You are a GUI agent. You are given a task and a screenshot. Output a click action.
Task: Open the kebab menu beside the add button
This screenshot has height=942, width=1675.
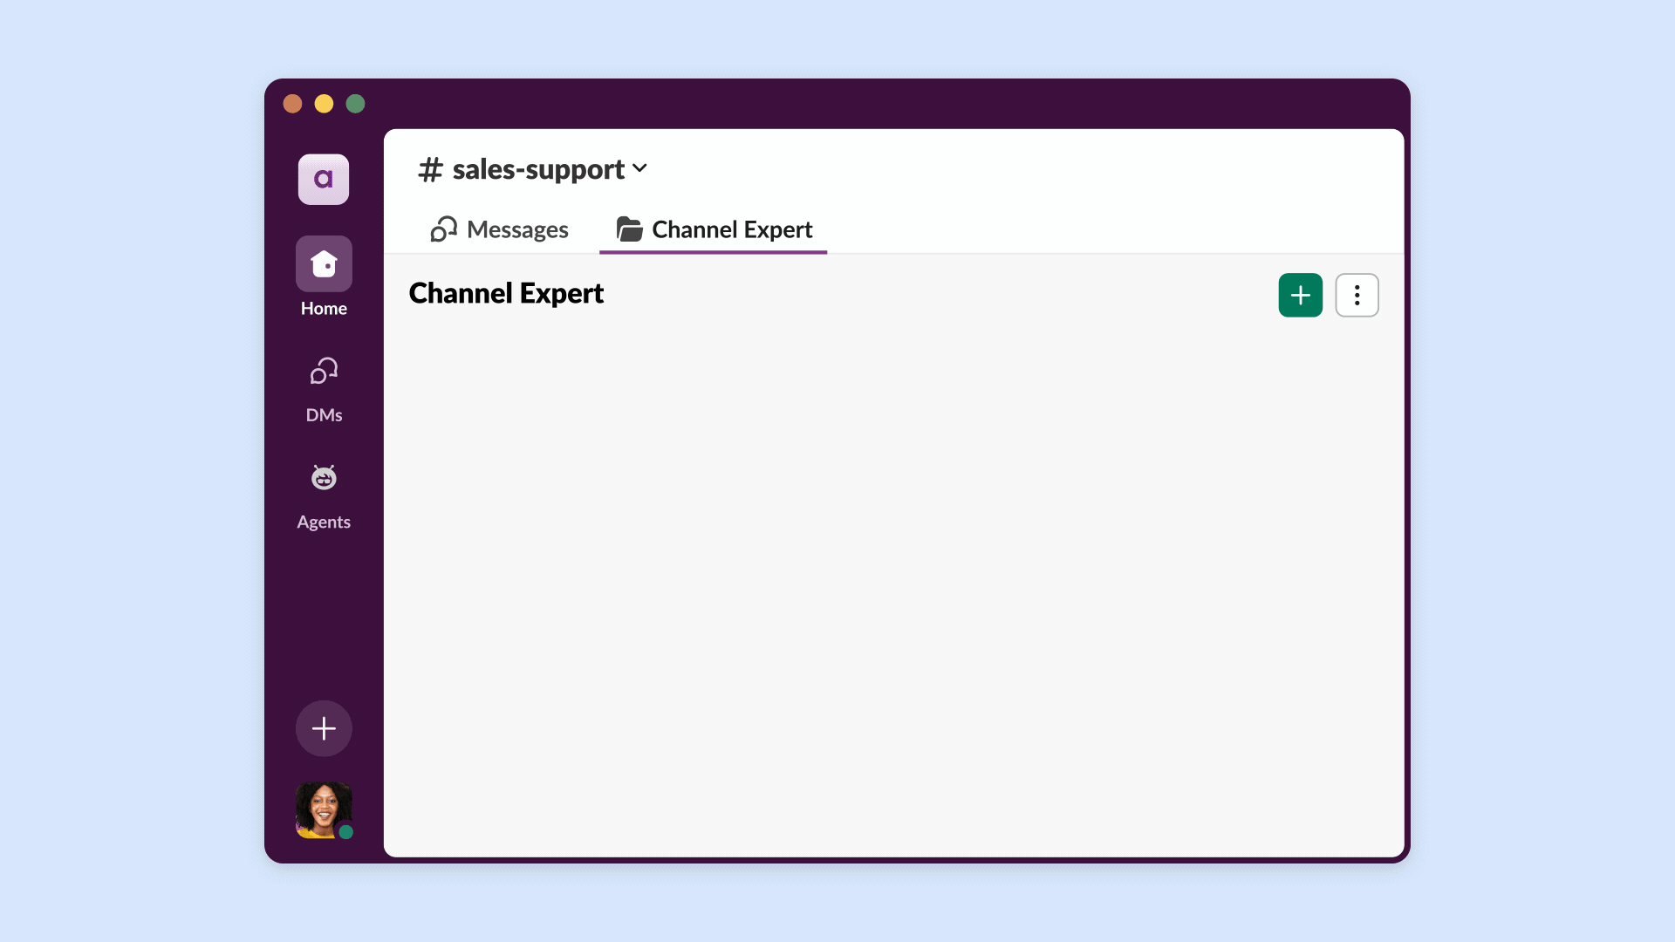pos(1357,295)
